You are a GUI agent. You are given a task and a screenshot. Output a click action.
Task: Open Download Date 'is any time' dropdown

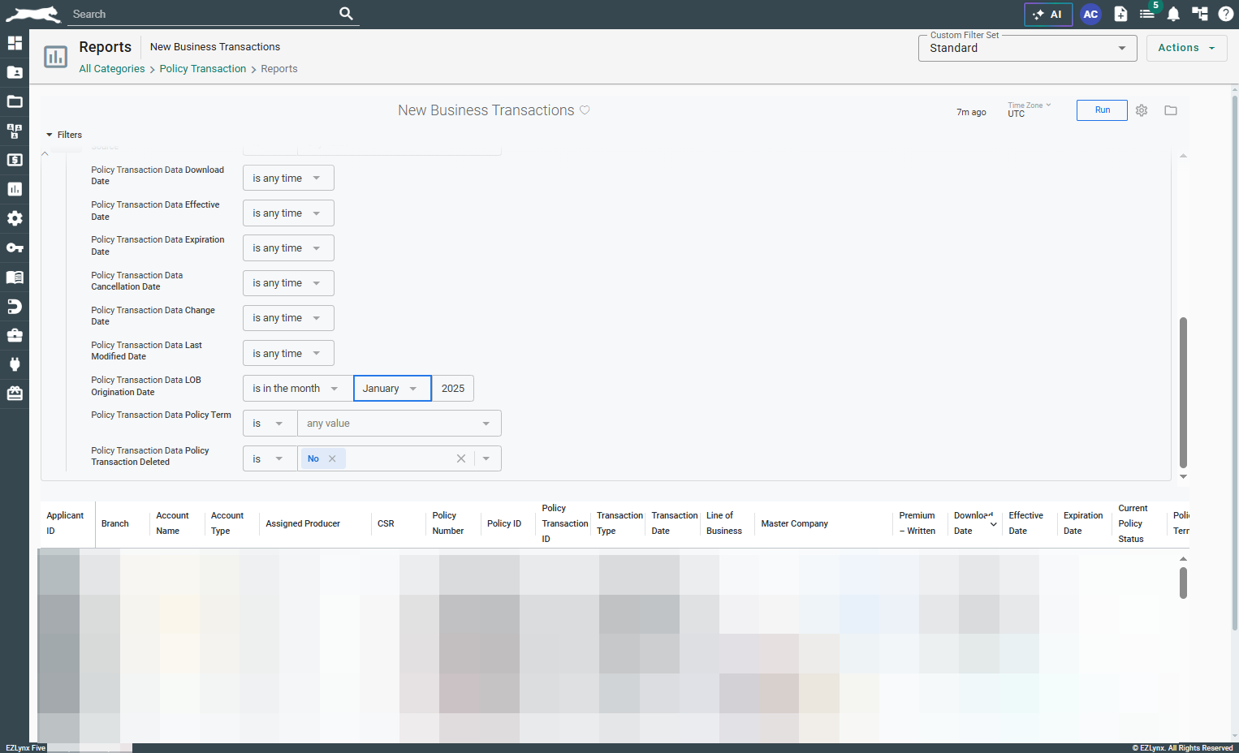coord(288,179)
